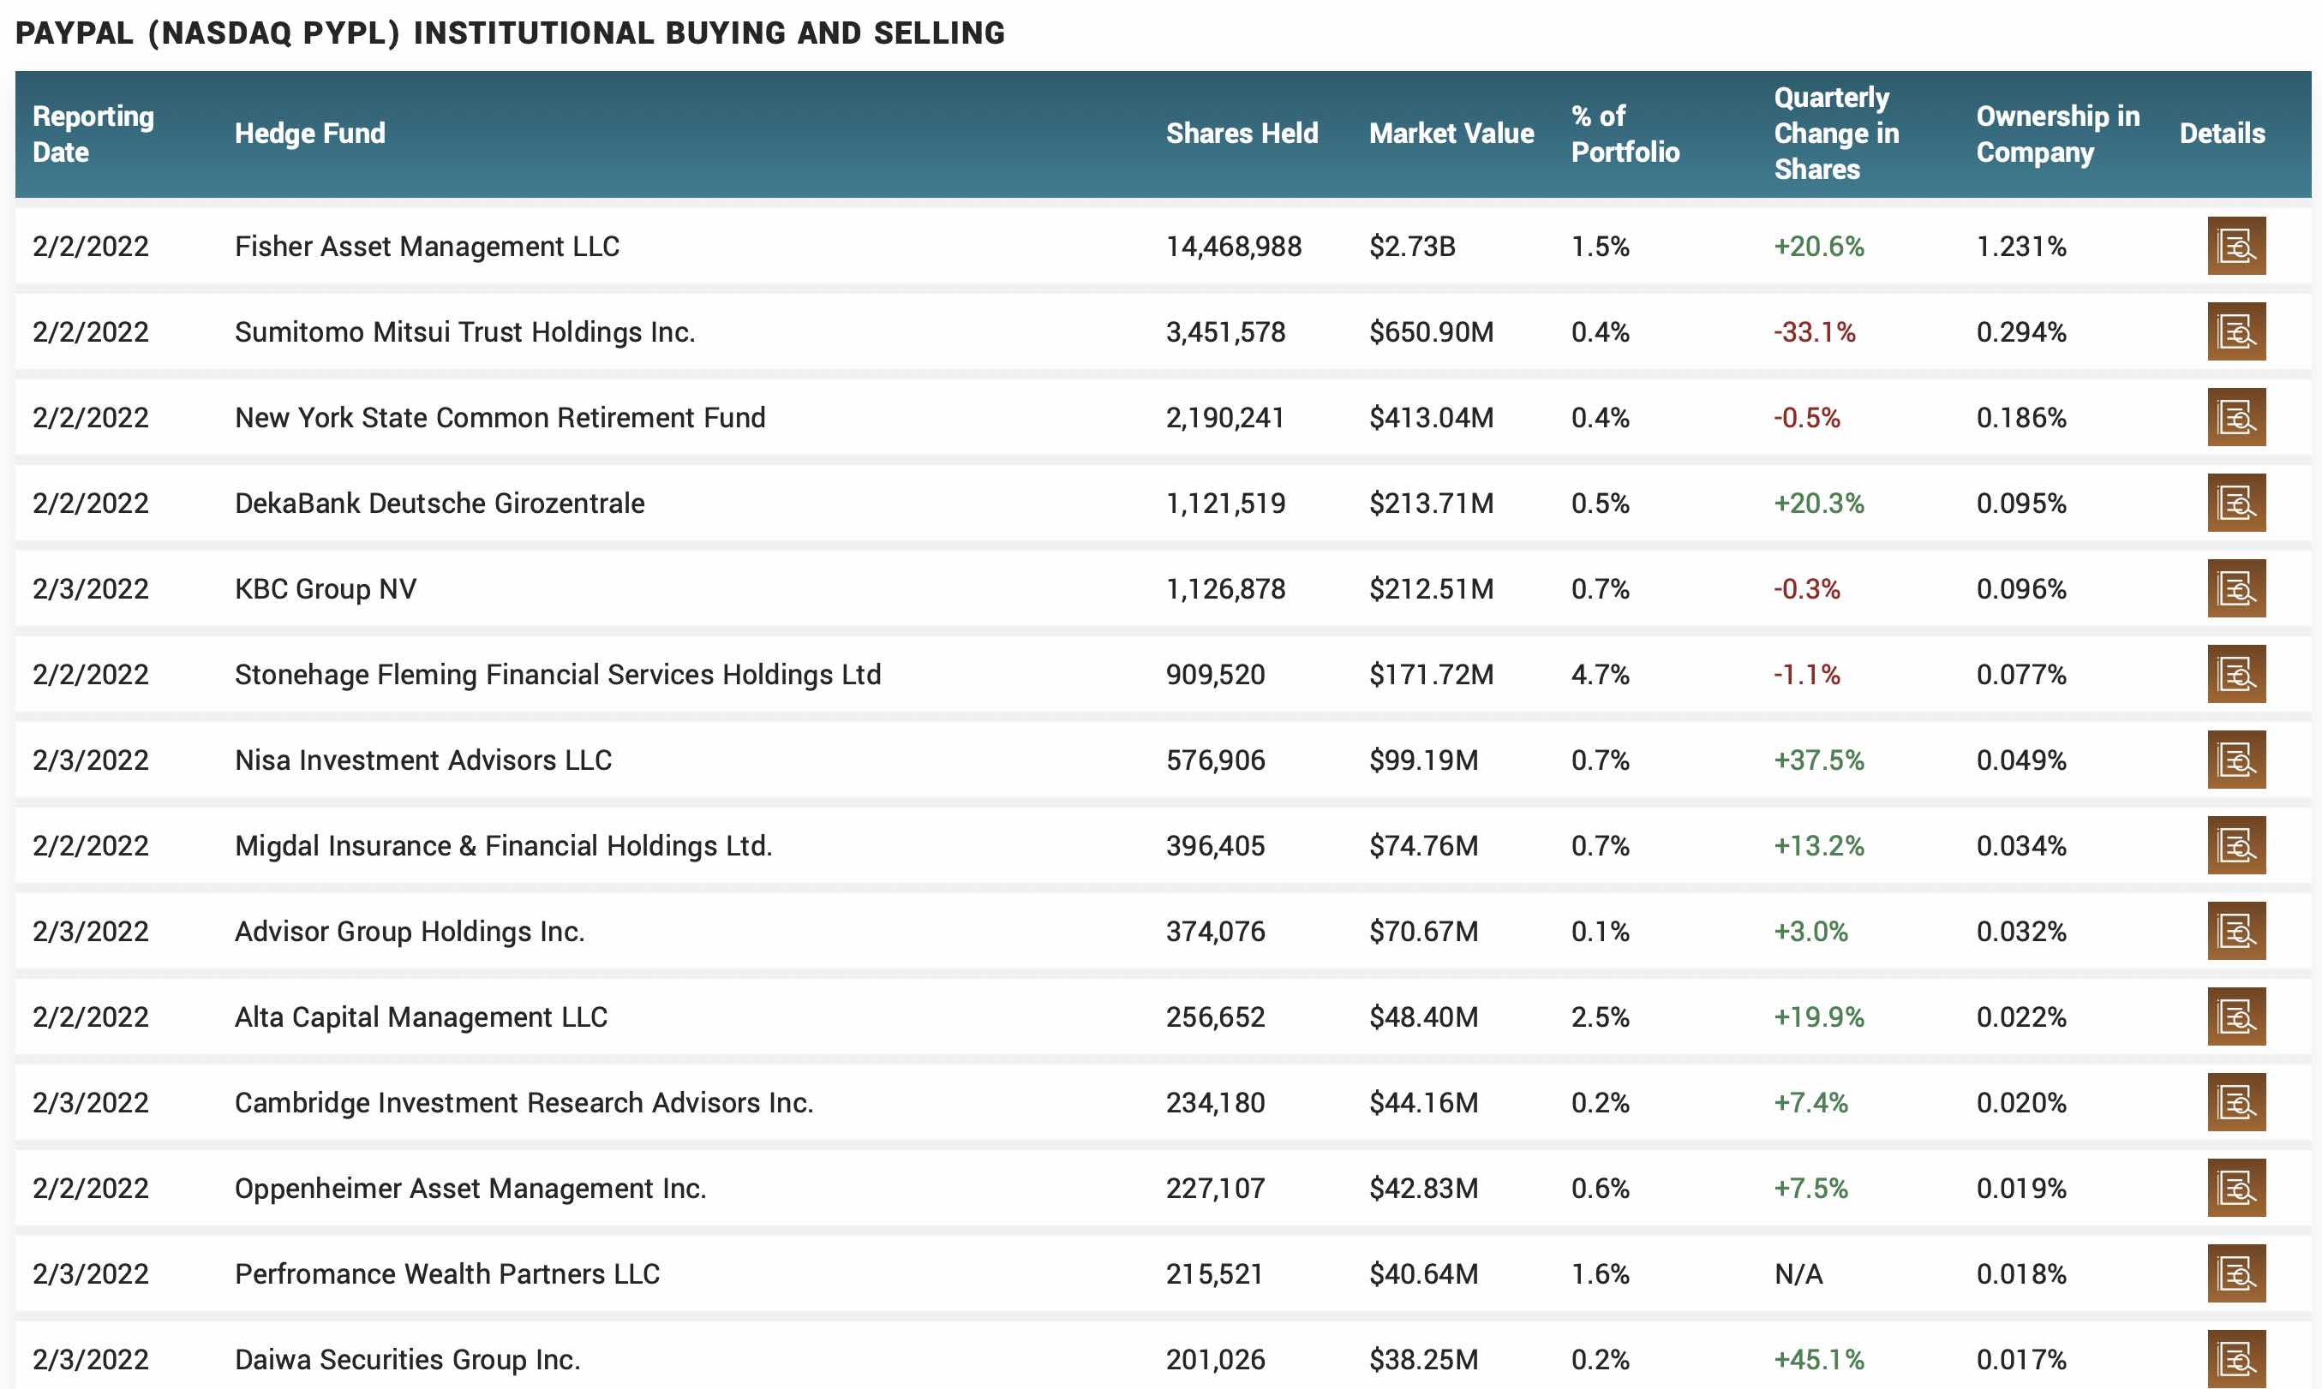The height and width of the screenshot is (1389, 2322).
Task: Open details icon for Perfromance Wealth Partners LLC
Action: coord(2235,1273)
